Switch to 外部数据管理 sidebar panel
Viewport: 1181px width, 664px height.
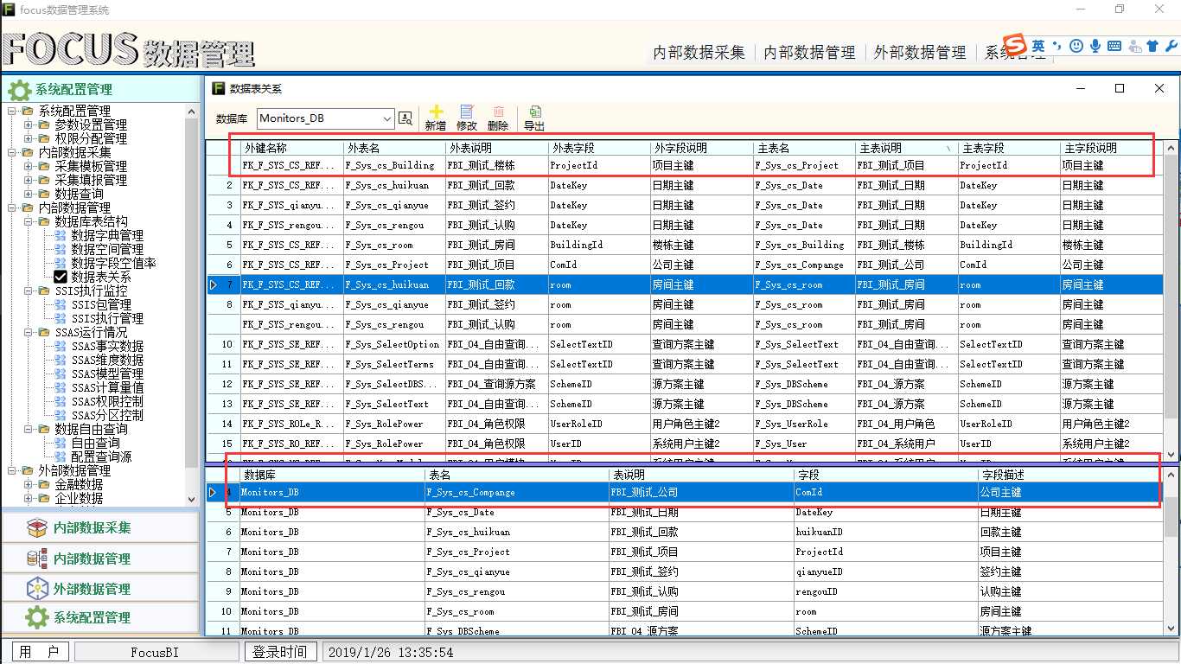tap(100, 589)
